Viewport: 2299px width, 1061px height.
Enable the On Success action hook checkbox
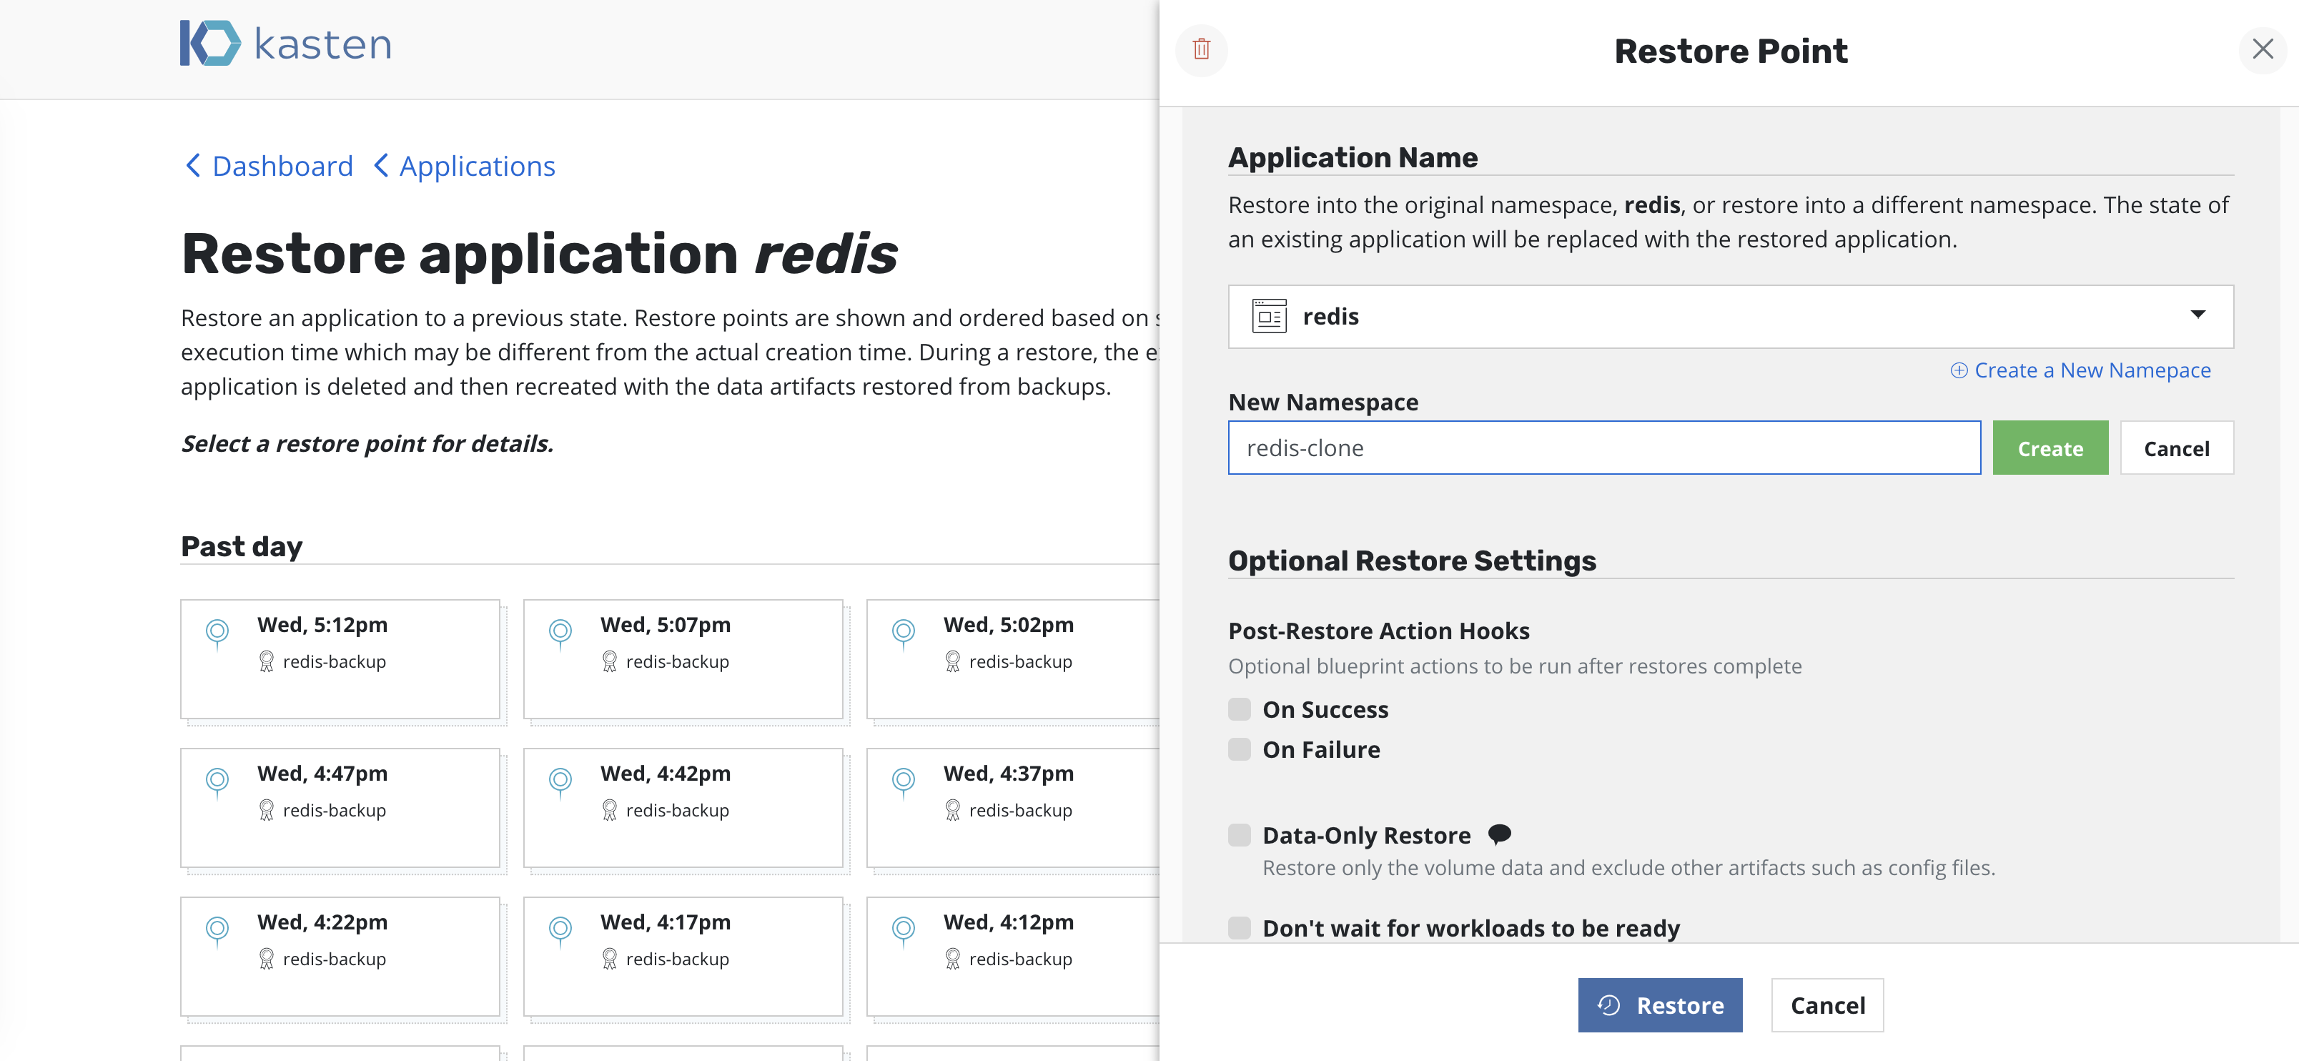click(1239, 709)
